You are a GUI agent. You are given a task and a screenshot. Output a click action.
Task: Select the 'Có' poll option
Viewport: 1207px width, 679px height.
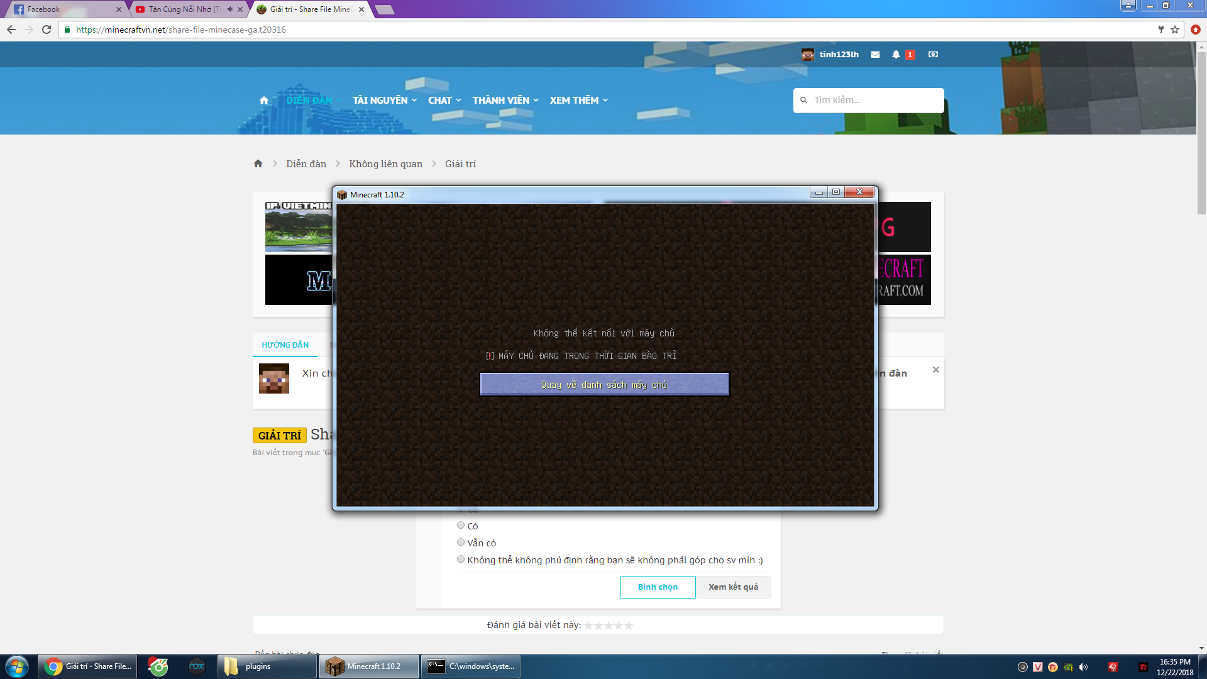click(x=461, y=526)
